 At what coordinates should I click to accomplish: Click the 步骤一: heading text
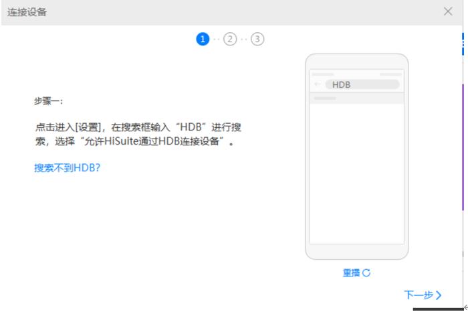pyautogui.click(x=48, y=101)
